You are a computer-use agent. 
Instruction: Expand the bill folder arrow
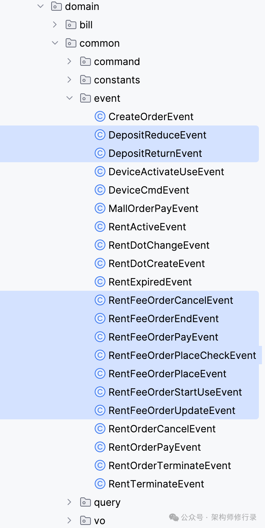[x=55, y=25]
